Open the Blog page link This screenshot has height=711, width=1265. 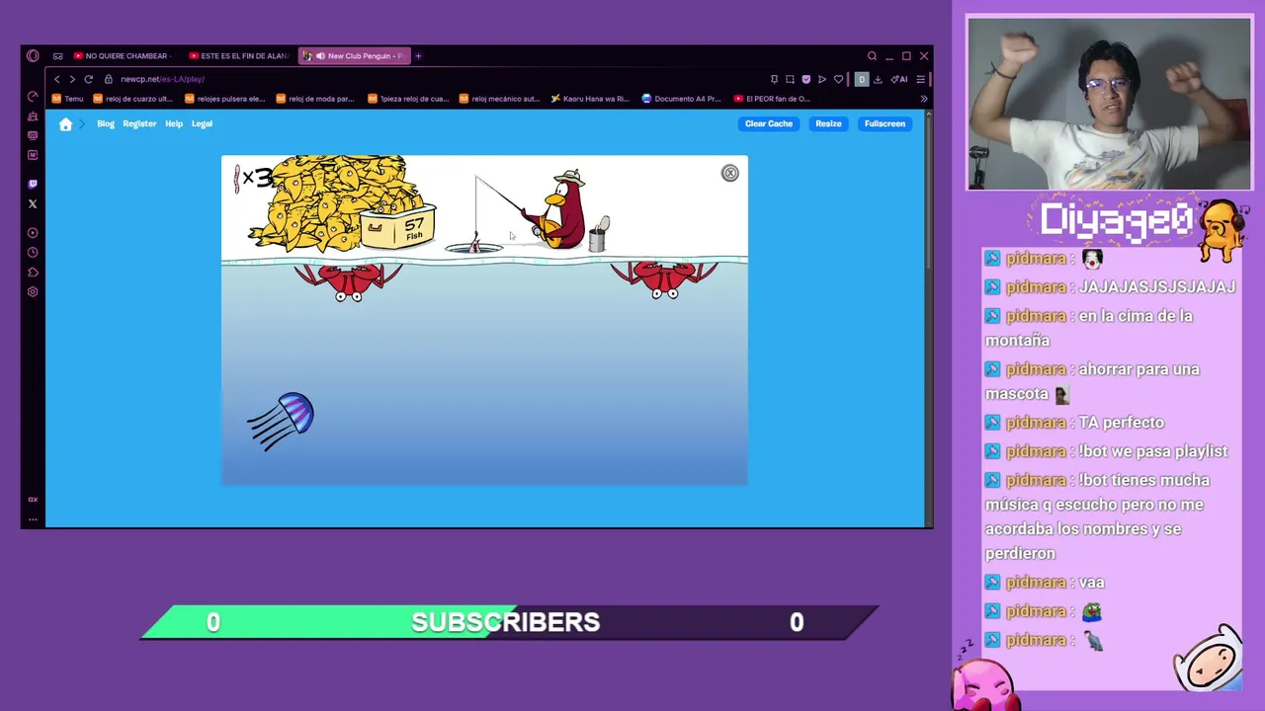(106, 123)
